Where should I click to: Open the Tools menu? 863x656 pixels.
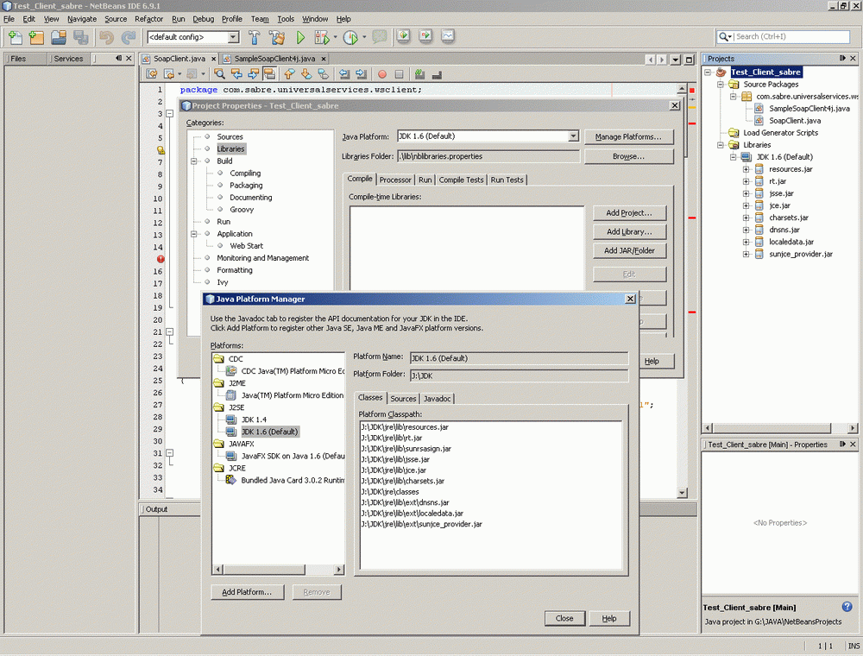pyautogui.click(x=285, y=19)
